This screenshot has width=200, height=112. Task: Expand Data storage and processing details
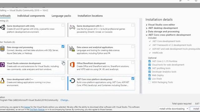[x=147, y=32]
